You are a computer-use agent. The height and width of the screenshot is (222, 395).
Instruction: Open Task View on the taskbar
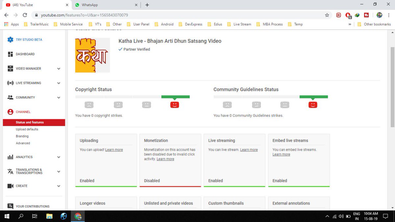[x=35, y=216]
